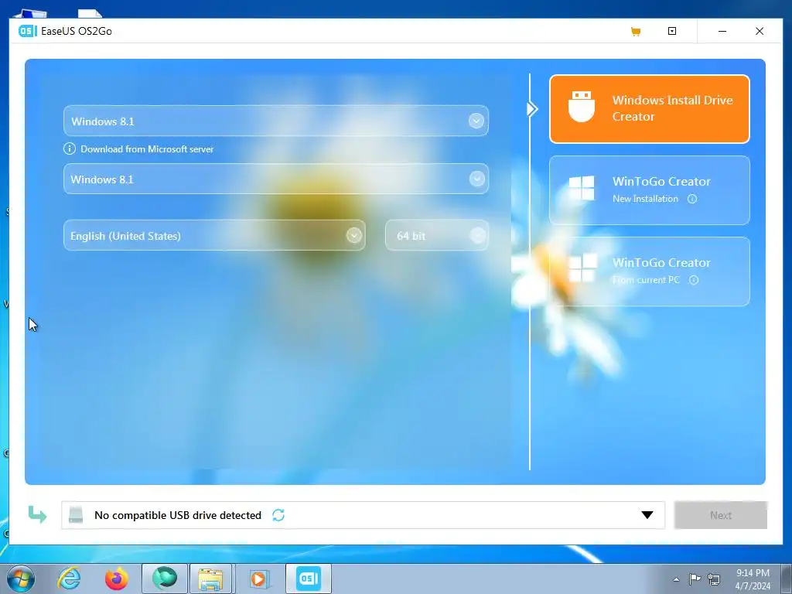Open network icon in system tray

(x=714, y=579)
